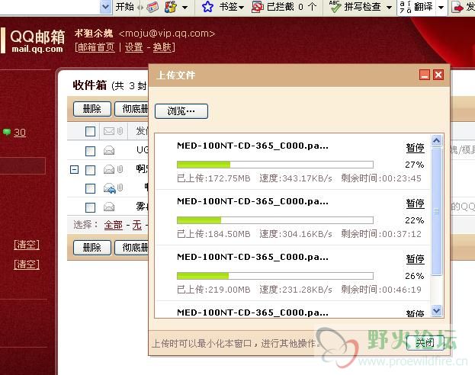Open the address bar dropdown arrow
This screenshot has height=375, width=475.
(x=105, y=7)
